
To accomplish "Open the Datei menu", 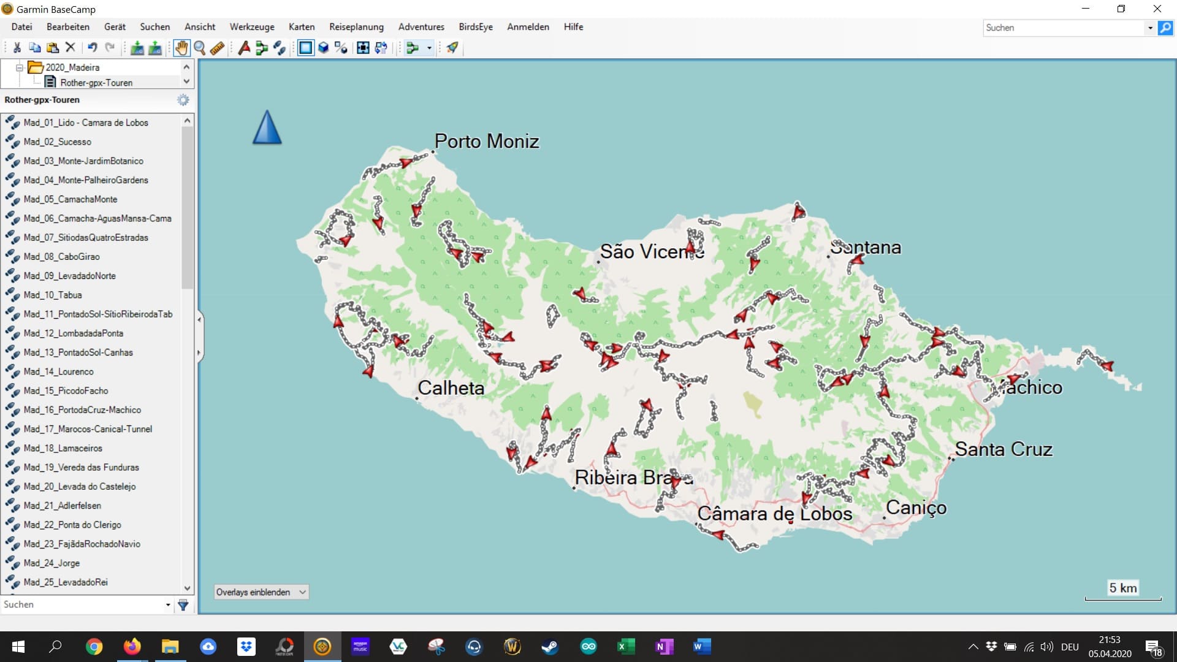I will 21,27.
